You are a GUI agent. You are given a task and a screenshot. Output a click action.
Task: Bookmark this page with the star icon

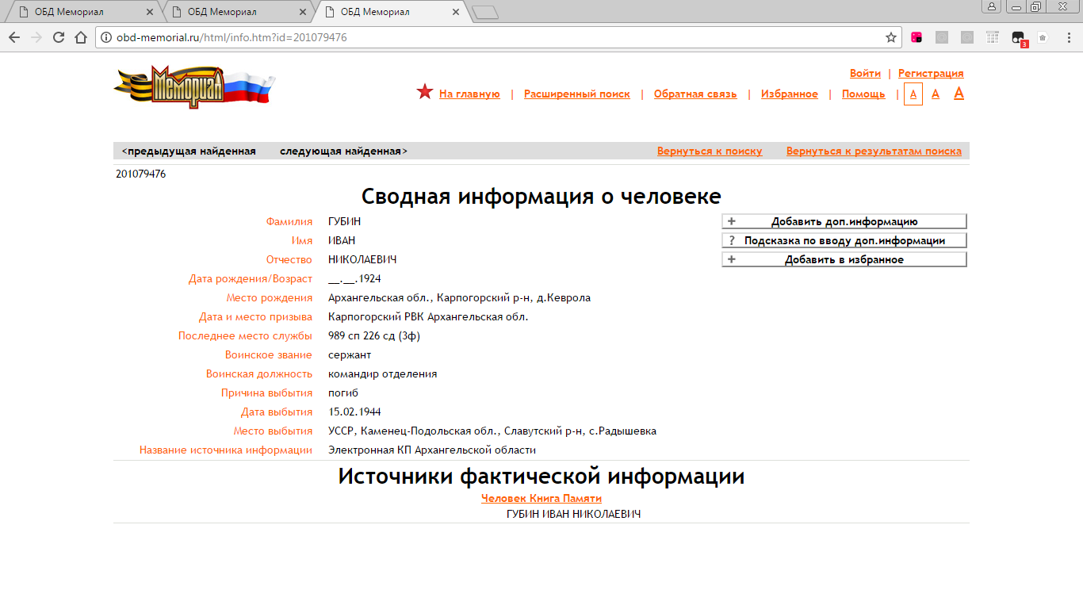pyautogui.click(x=891, y=37)
